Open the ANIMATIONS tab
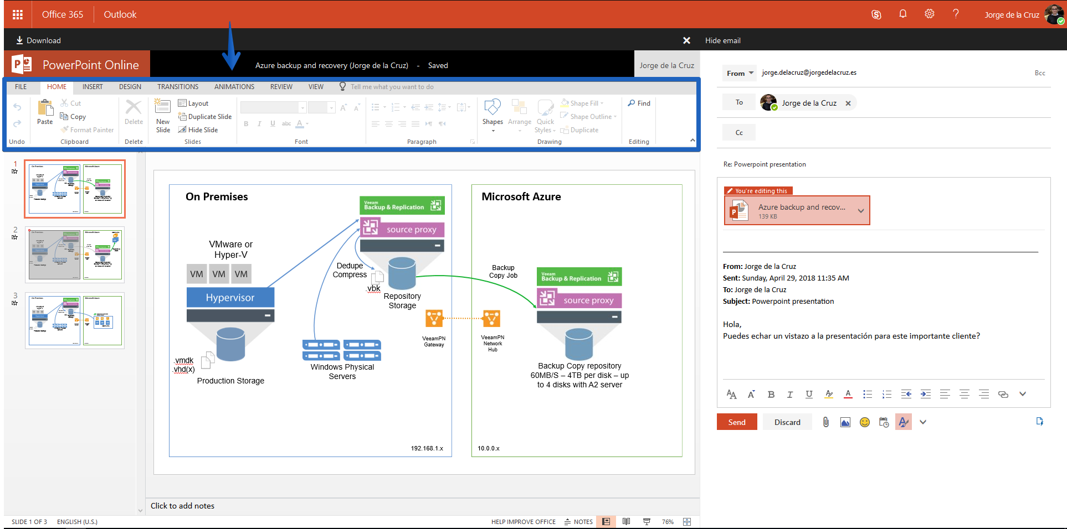 coord(234,87)
